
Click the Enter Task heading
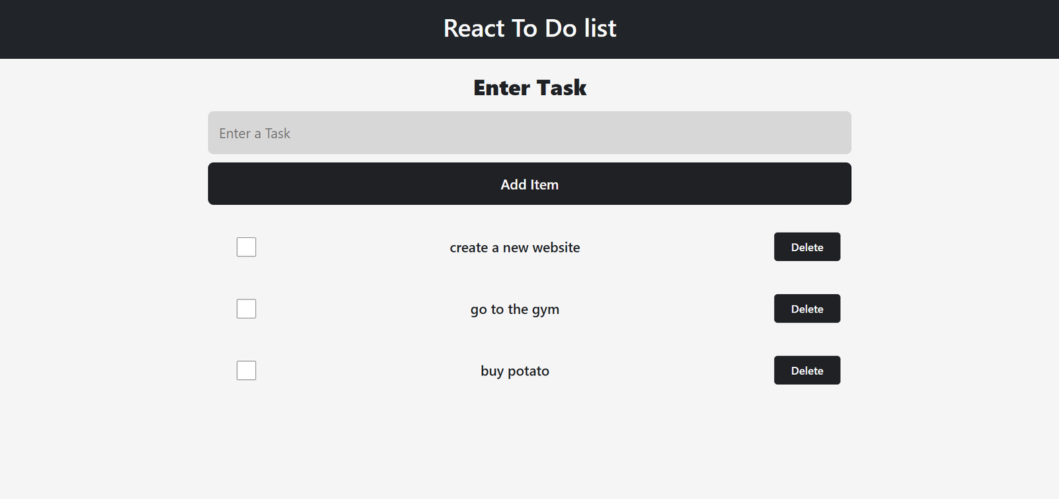pyautogui.click(x=529, y=88)
